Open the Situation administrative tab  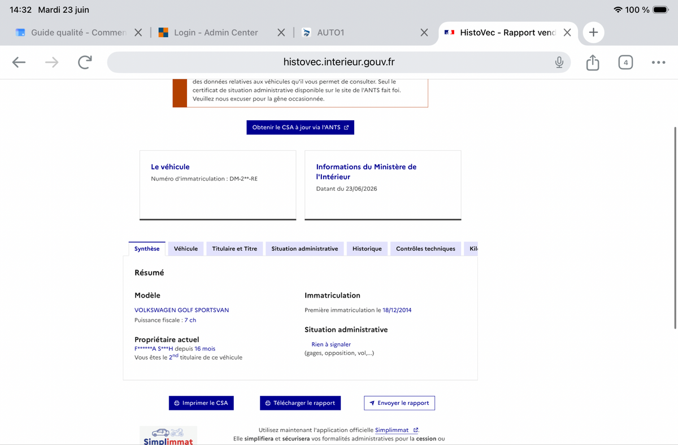pyautogui.click(x=305, y=248)
